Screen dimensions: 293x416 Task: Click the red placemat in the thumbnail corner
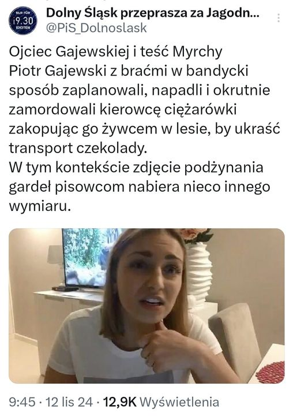[270, 372]
